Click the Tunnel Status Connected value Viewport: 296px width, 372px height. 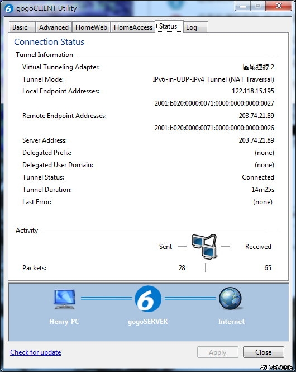pos(258,177)
